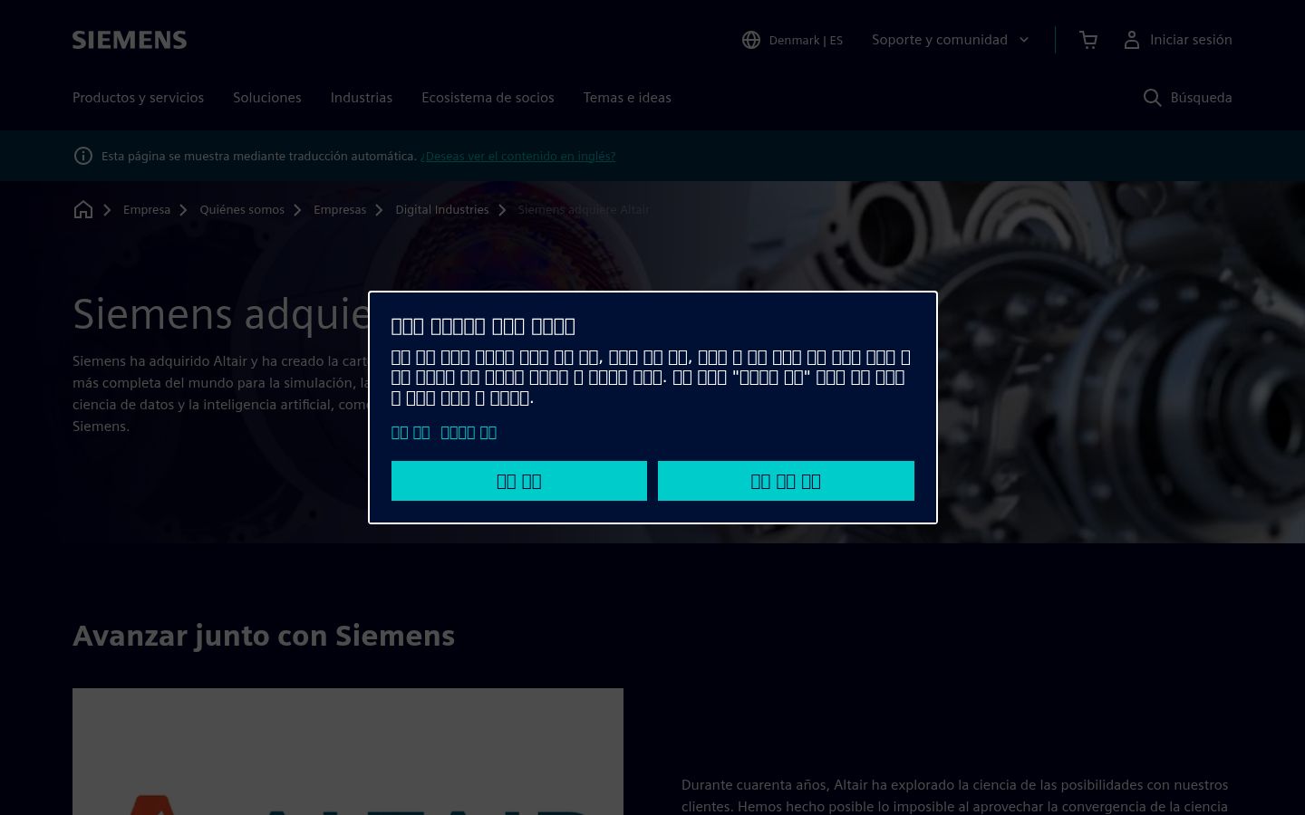The height and width of the screenshot is (815, 1305).
Task: Click "¿Deseas ver el contenido en inglés?" link
Action: click(x=517, y=156)
